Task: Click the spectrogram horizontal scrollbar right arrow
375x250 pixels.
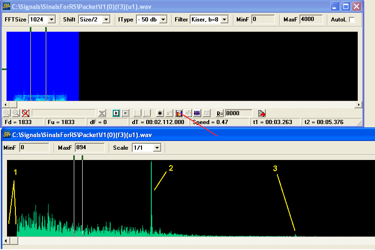Action: [x=360, y=104]
